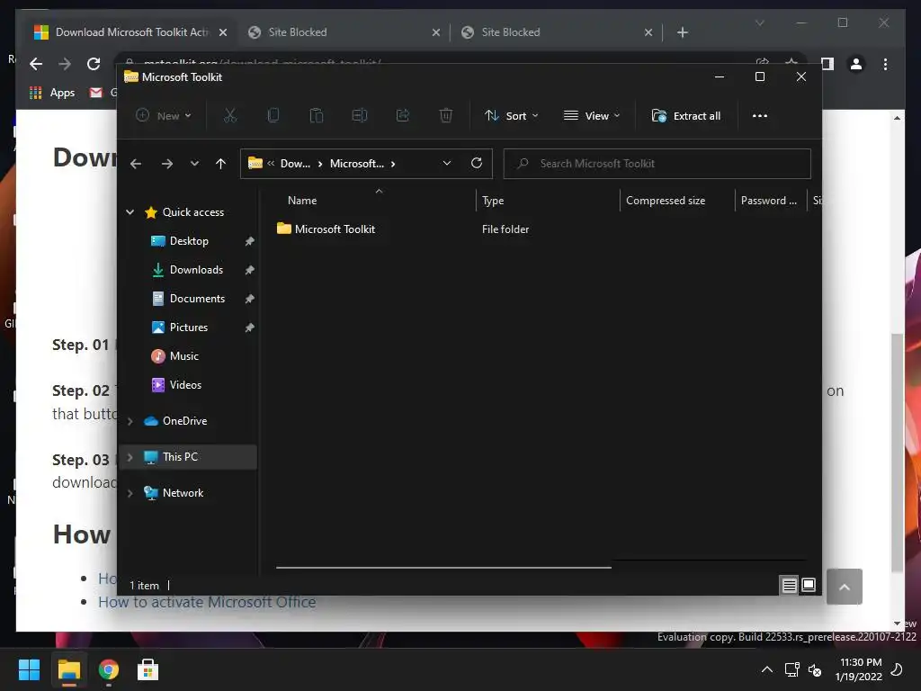Screen dimensions: 921x691
Task: Select Pictures in Quick access
Action: (x=188, y=328)
